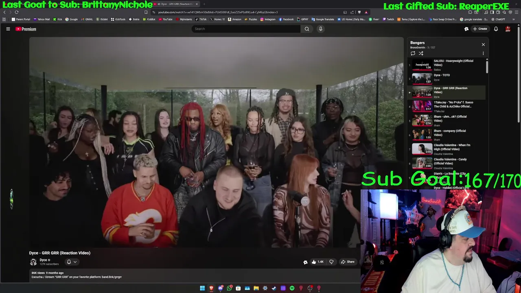Select ilham - company playlist video
The width and height of the screenshot is (521, 293).
pyautogui.click(x=447, y=135)
